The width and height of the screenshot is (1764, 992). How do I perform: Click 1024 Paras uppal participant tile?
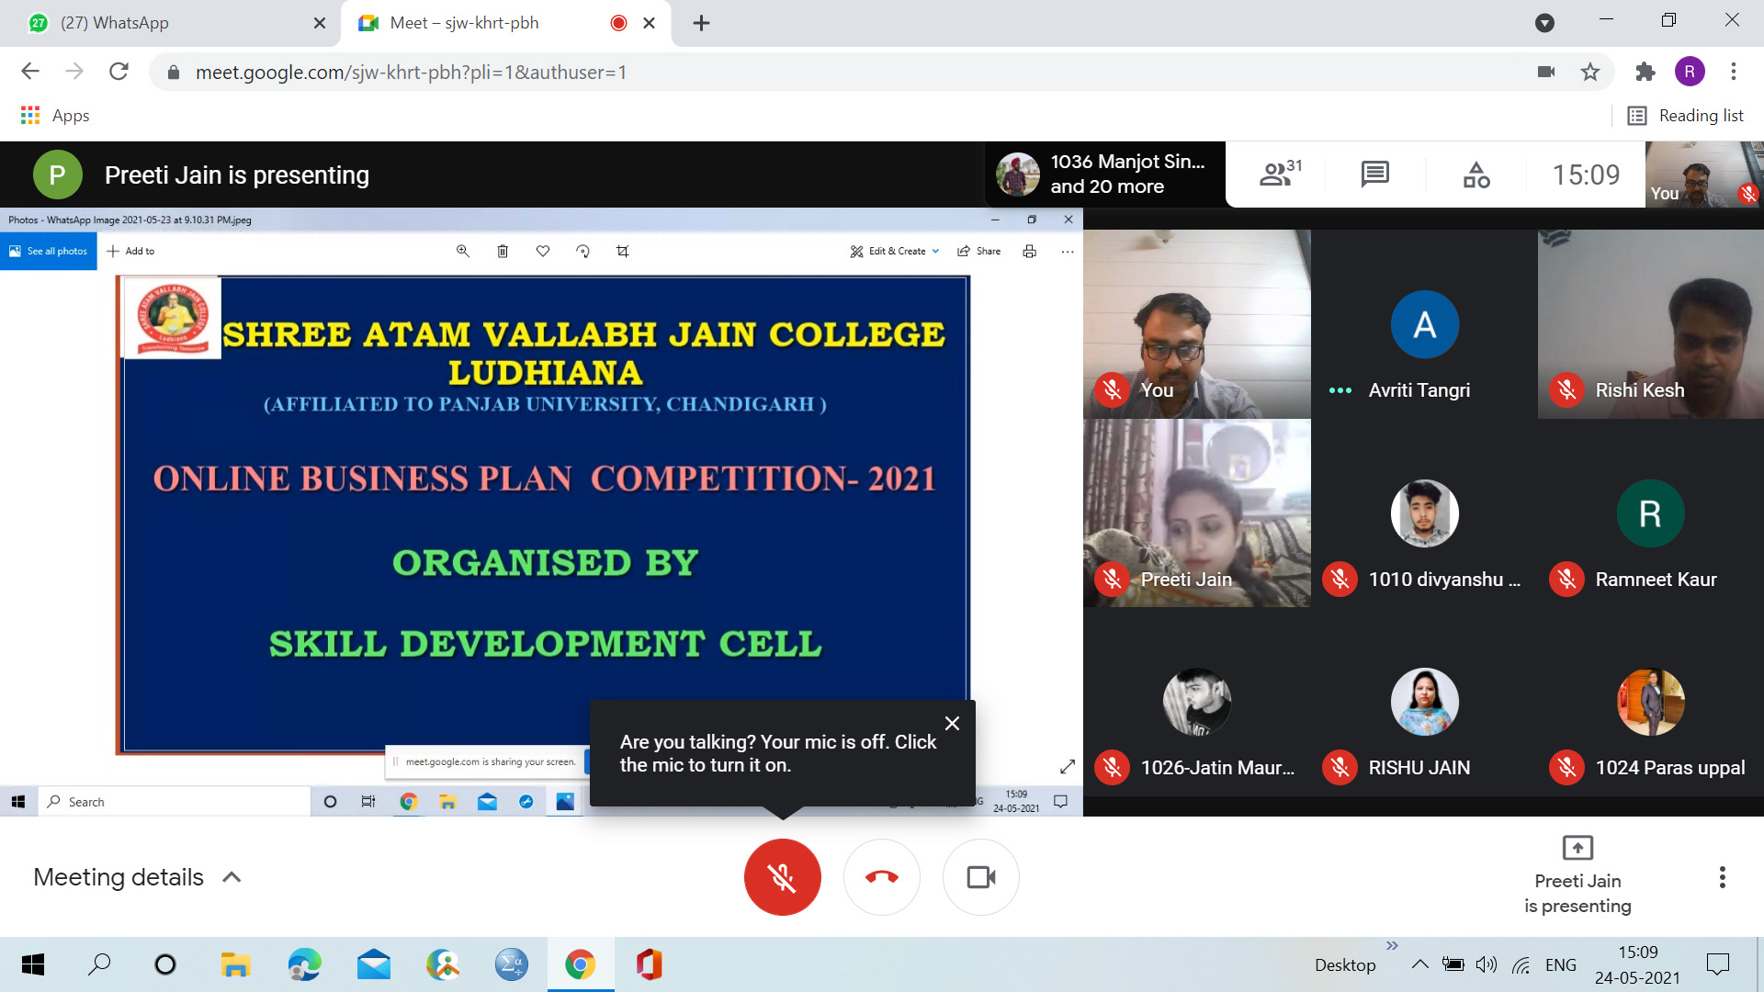1651,702
